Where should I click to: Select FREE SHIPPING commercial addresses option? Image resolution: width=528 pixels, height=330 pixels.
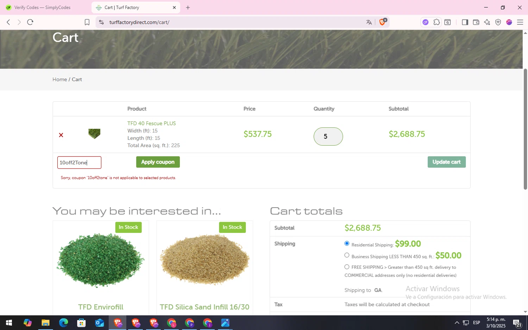(347, 267)
